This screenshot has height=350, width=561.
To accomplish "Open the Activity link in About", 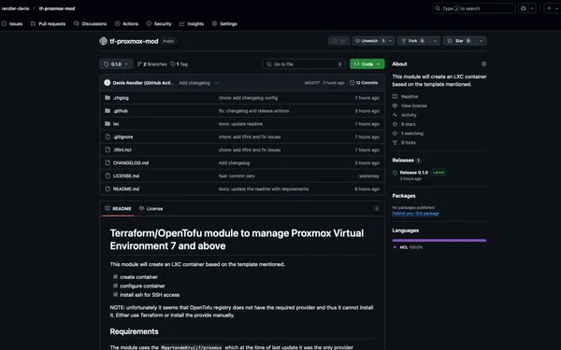I will [405, 115].
